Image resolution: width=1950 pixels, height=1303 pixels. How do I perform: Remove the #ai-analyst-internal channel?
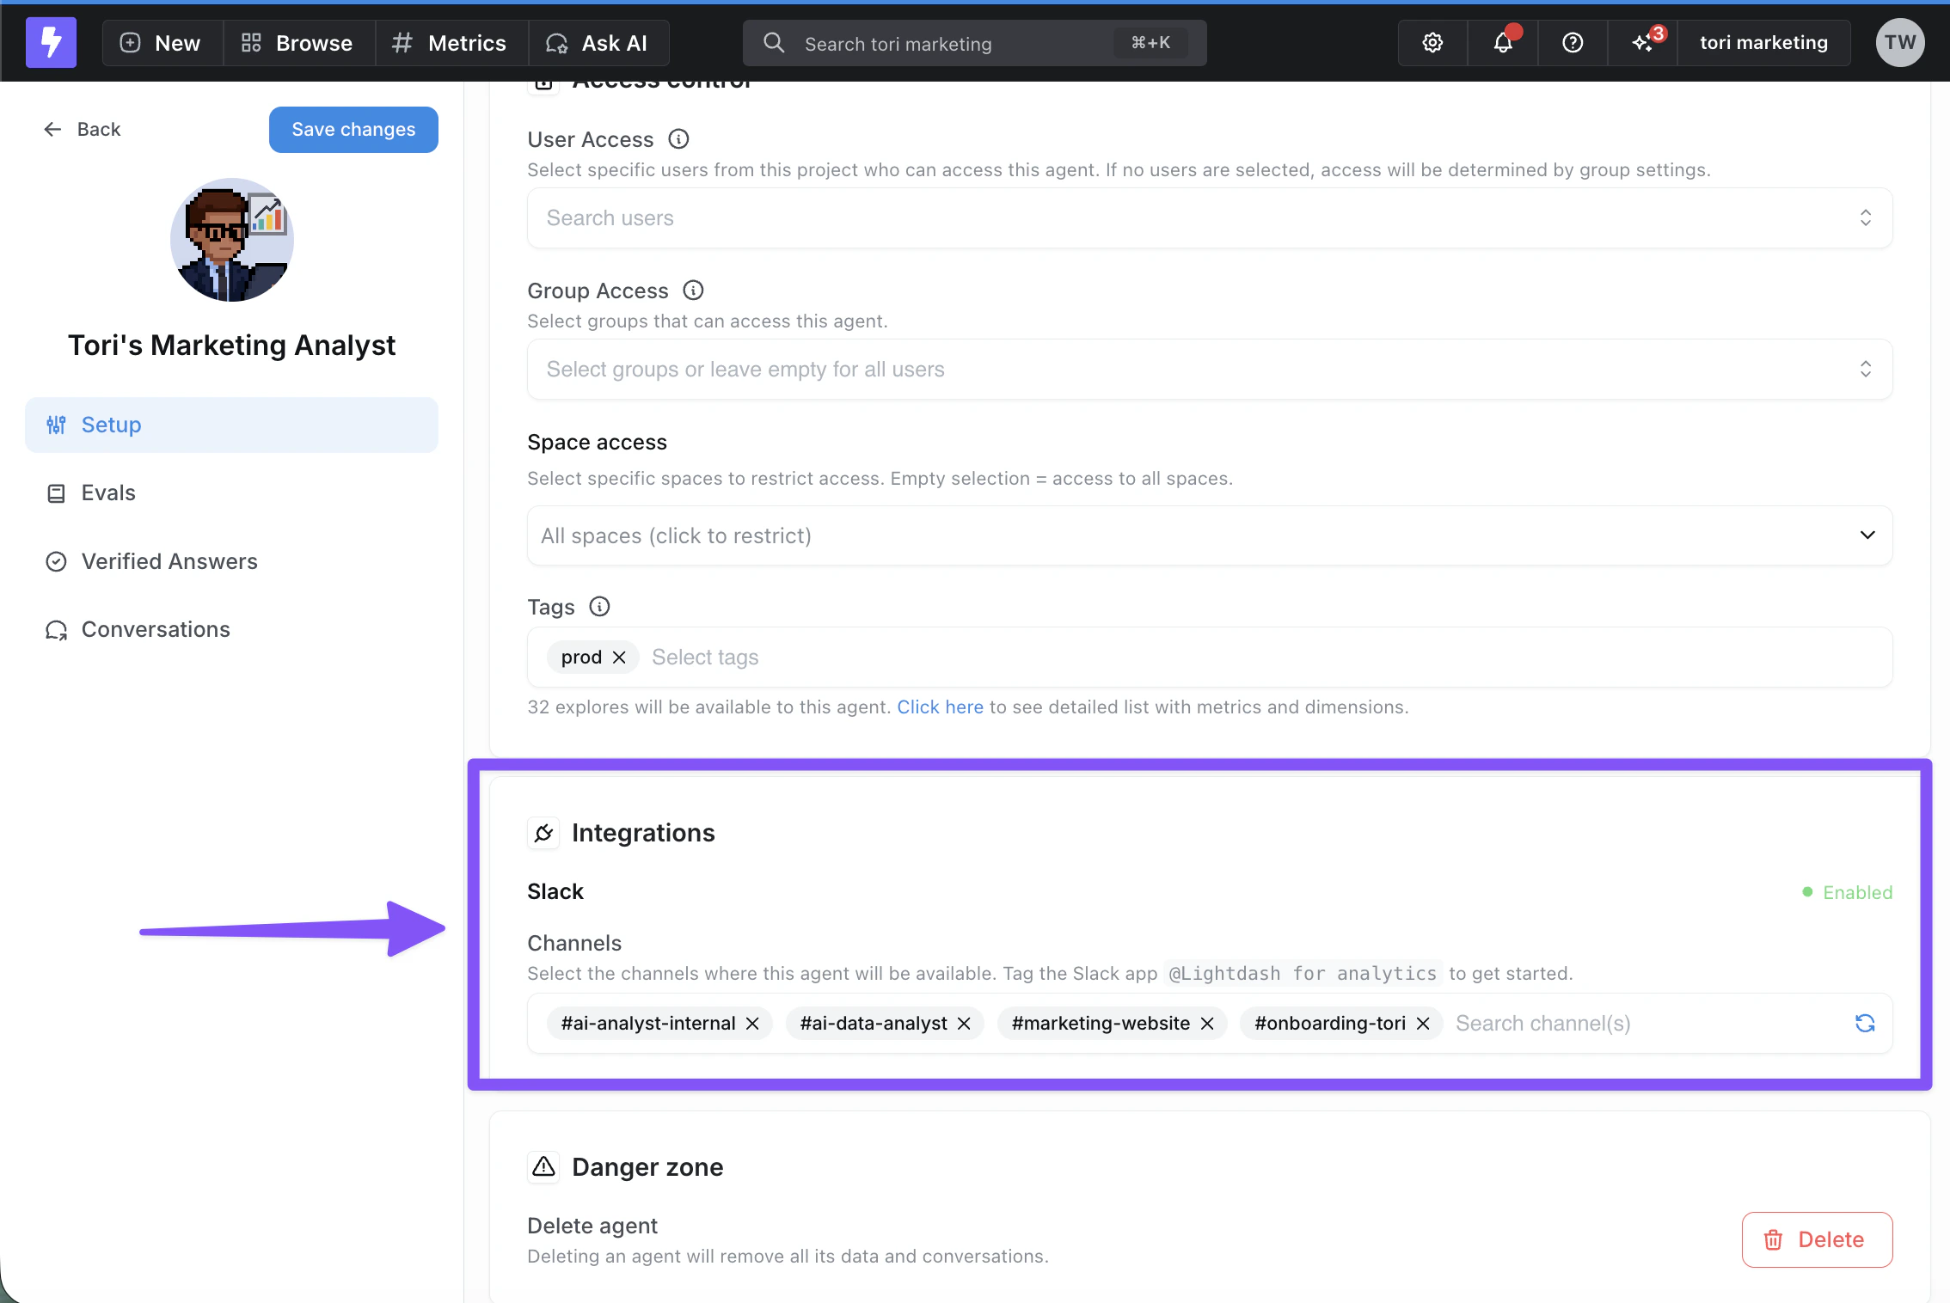pyautogui.click(x=752, y=1023)
